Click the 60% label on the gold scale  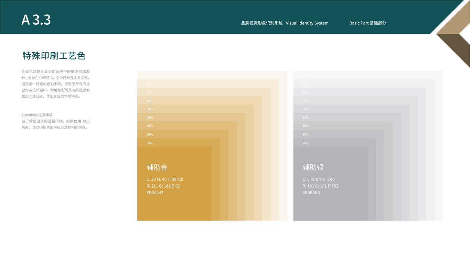coord(150,118)
